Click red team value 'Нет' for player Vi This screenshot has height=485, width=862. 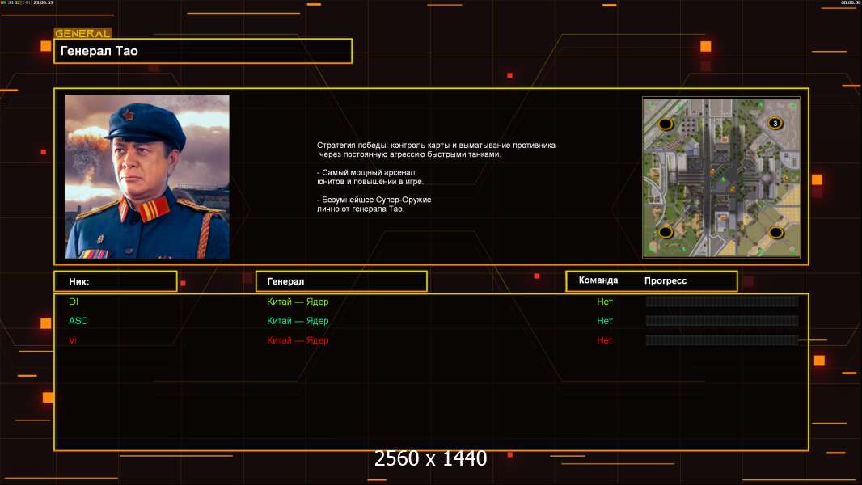[x=605, y=340]
